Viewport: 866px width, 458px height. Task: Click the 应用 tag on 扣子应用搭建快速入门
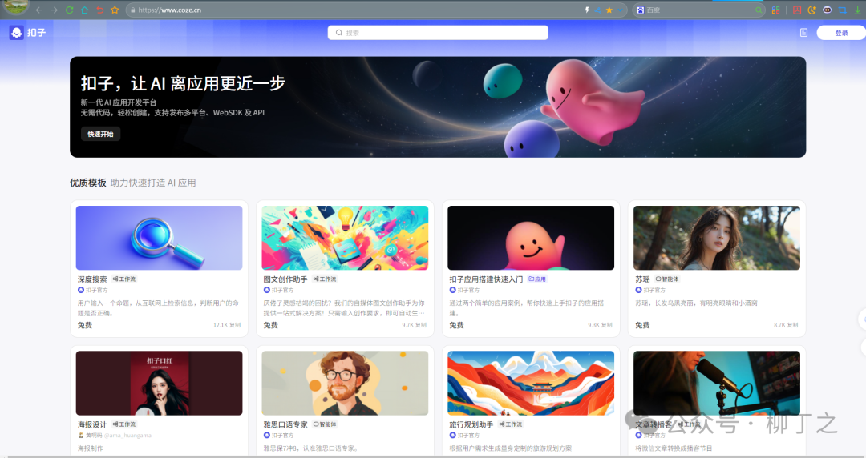[x=537, y=279]
